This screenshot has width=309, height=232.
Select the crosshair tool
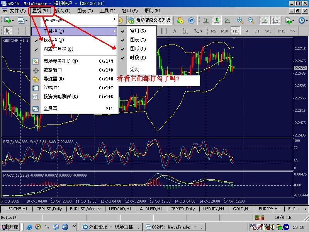click(x=19, y=31)
